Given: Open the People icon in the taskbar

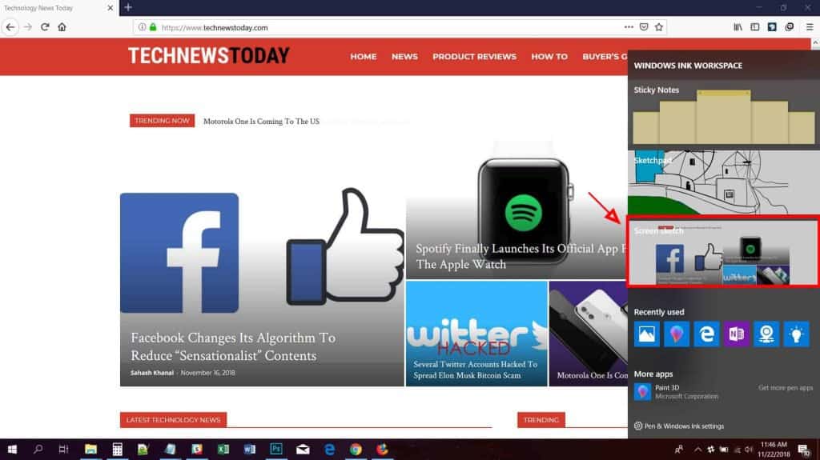Looking at the screenshot, I should pos(679,450).
